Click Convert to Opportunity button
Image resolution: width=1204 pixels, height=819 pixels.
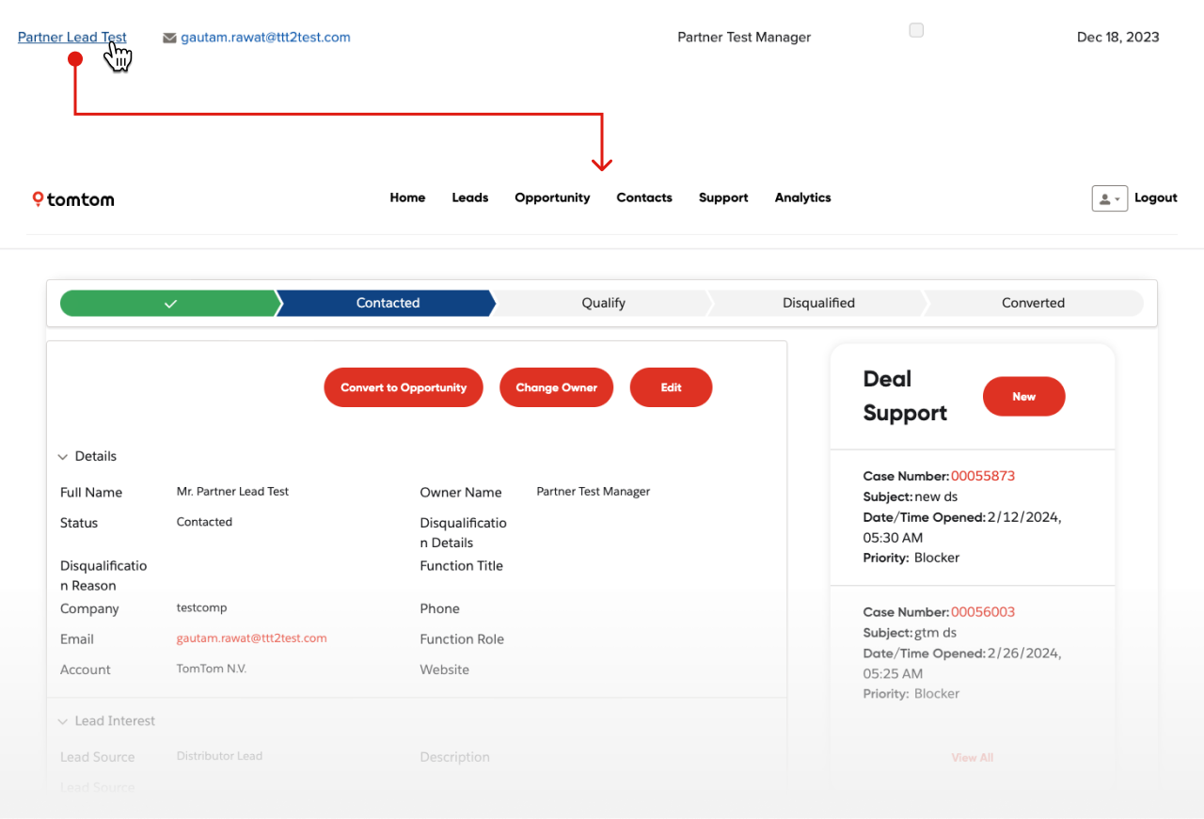[x=404, y=387]
